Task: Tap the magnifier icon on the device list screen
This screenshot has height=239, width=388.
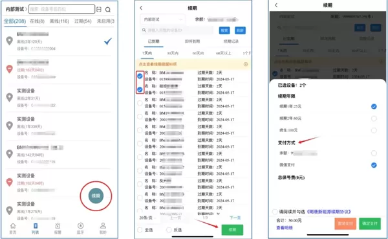Action: point(108,10)
